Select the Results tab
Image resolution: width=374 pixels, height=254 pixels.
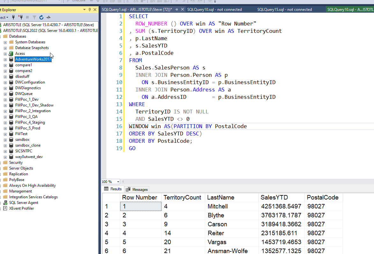coord(113,189)
